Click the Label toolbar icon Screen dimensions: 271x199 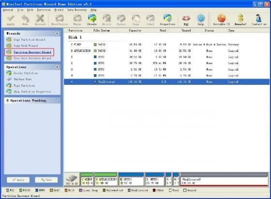pyautogui.click(x=151, y=18)
